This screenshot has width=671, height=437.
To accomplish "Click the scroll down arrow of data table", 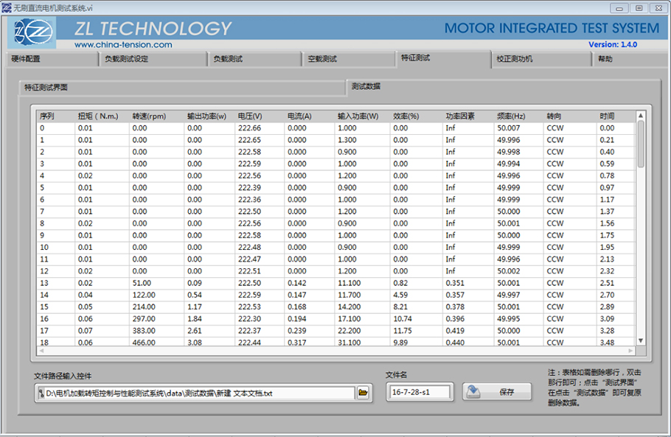I will click(641, 340).
